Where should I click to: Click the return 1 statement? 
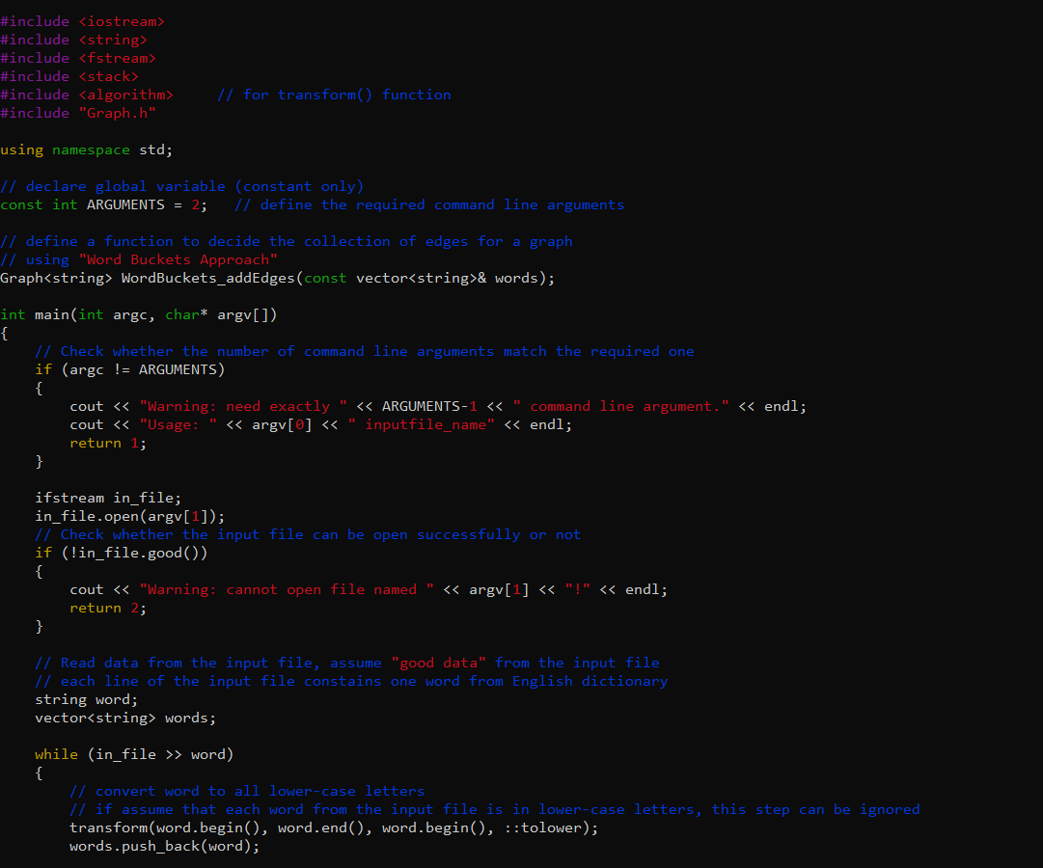tap(106, 443)
